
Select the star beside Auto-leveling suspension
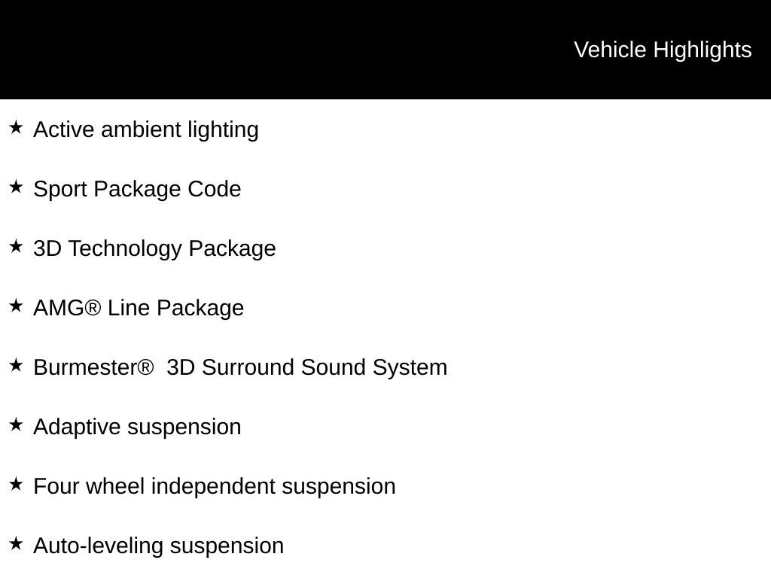pos(16,543)
